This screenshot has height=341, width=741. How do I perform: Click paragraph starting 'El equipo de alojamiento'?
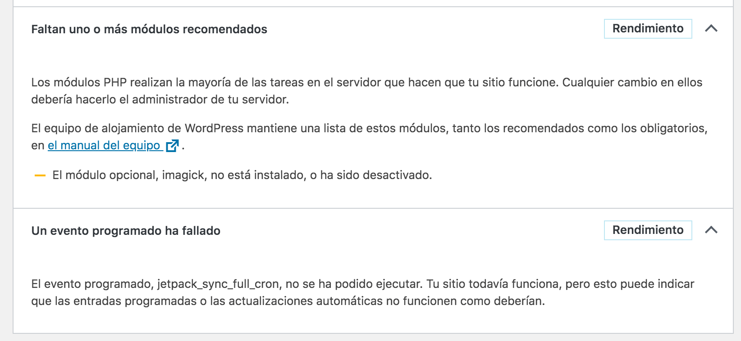[x=369, y=137]
